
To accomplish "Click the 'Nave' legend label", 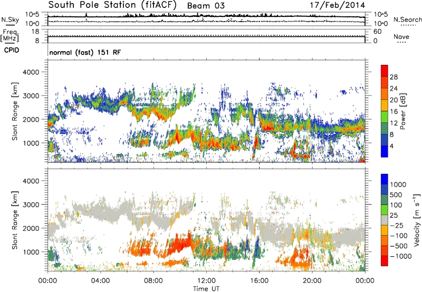I will click(401, 37).
